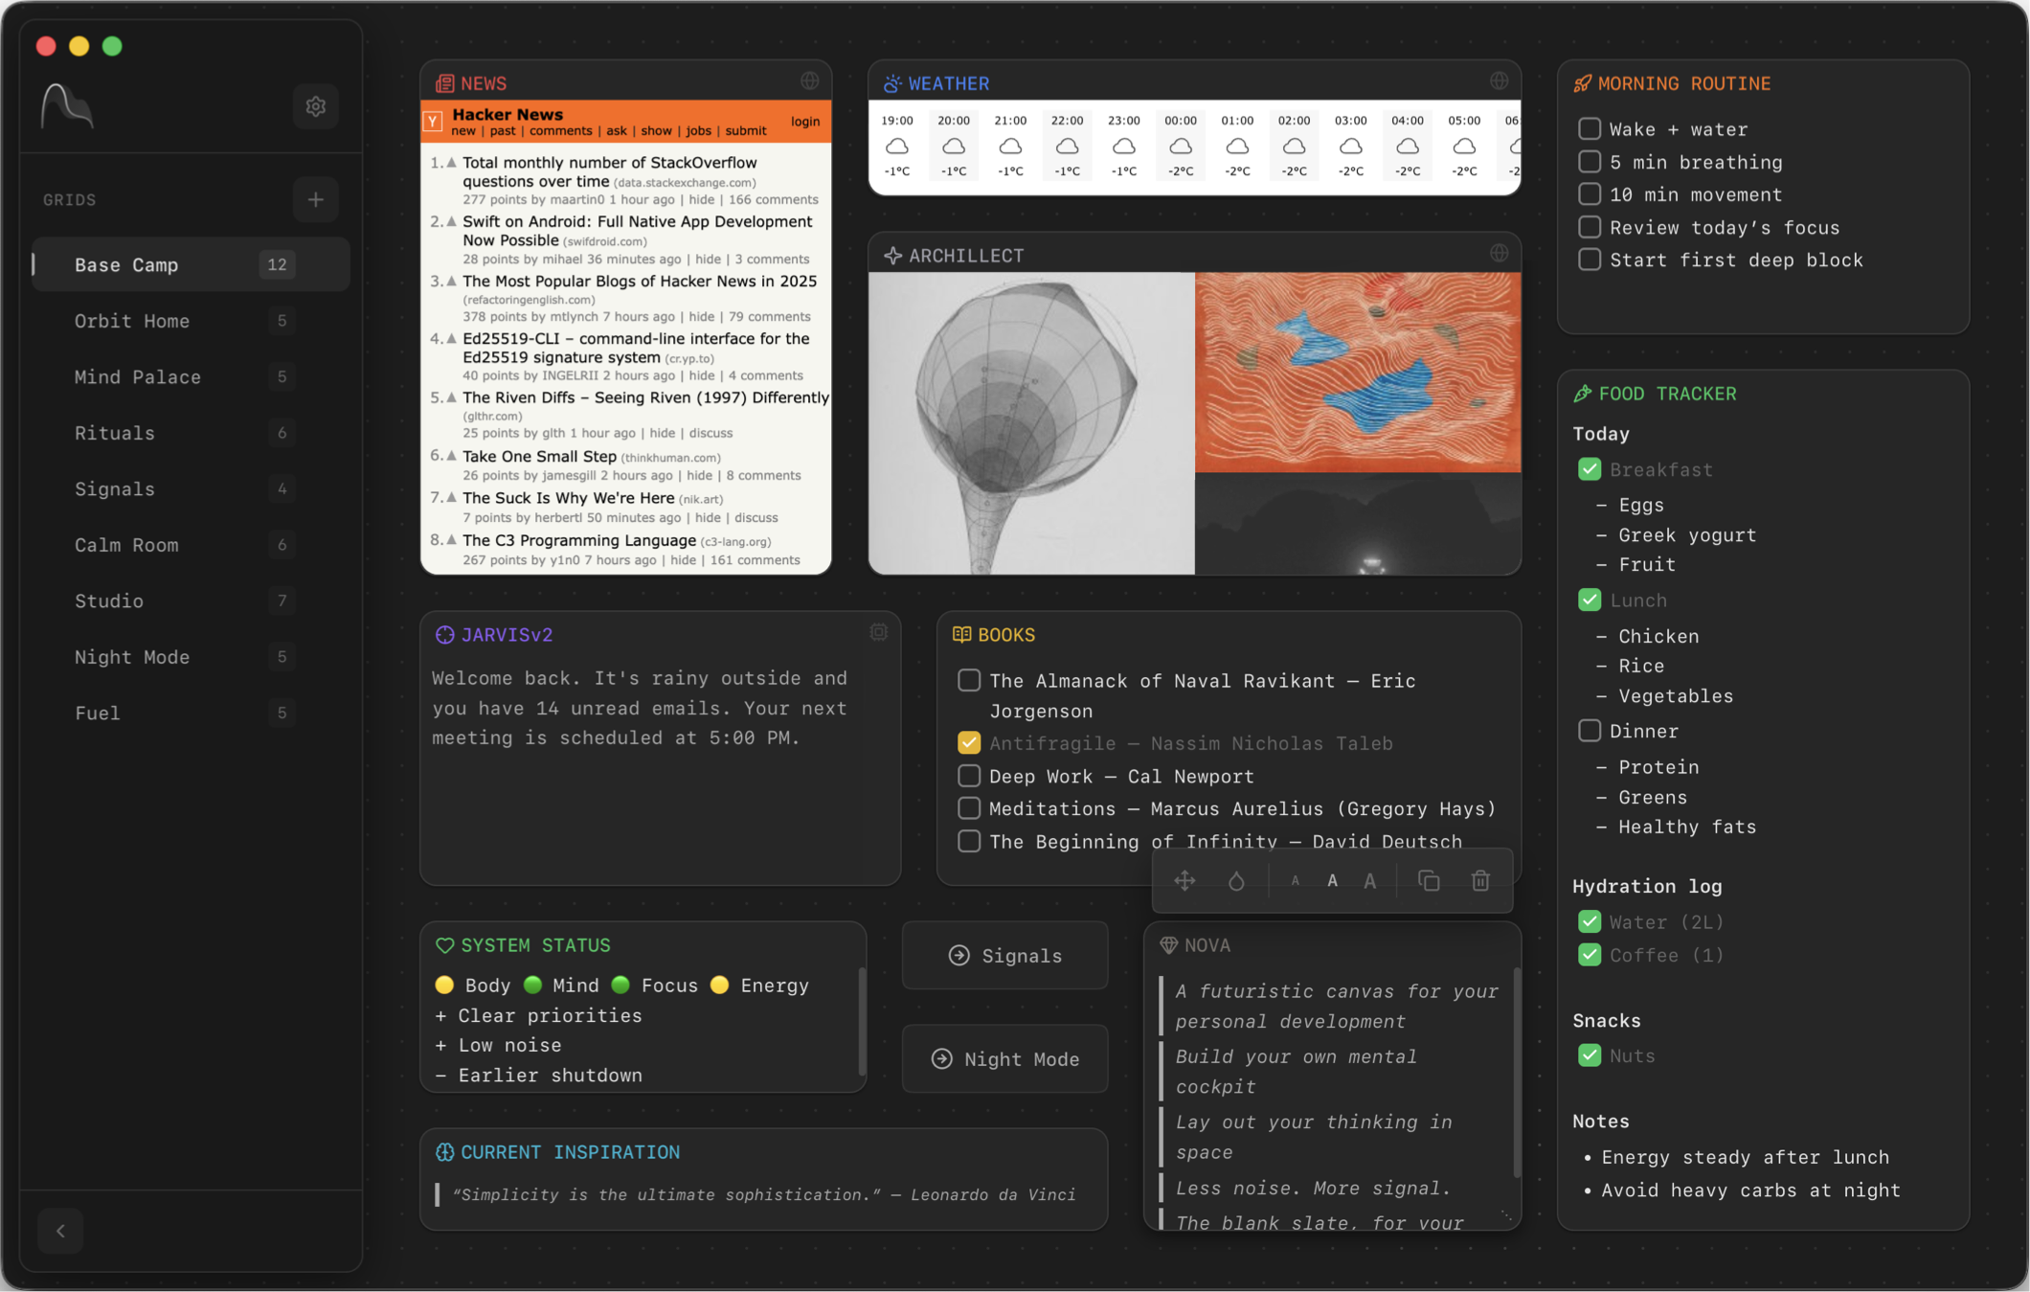This screenshot has height=1292, width=2030.
Task: Collapse the sidebar with the chevron
Action: pyautogui.click(x=60, y=1232)
